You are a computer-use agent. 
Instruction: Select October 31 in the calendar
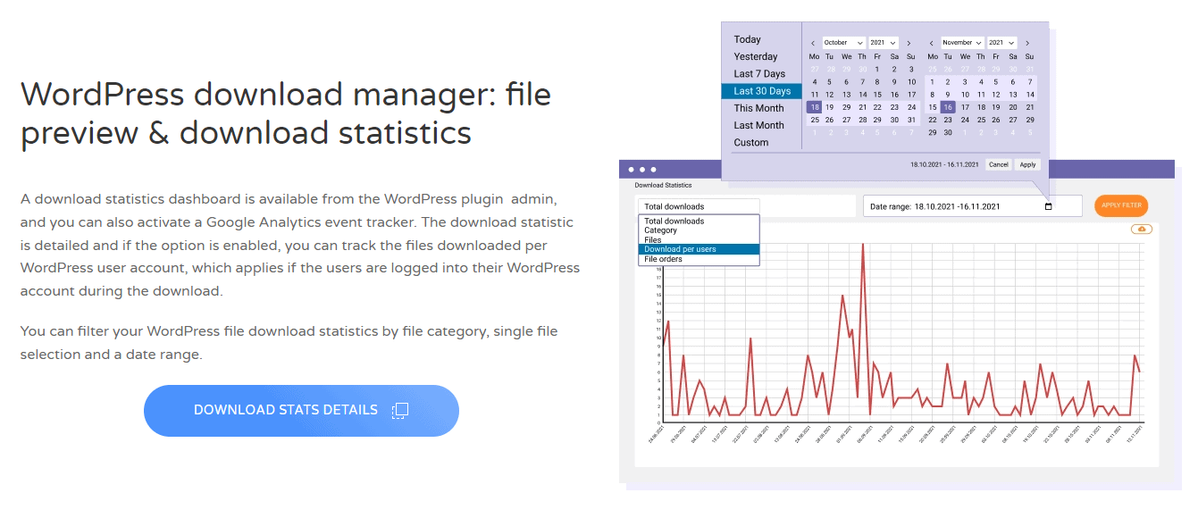coord(911,120)
